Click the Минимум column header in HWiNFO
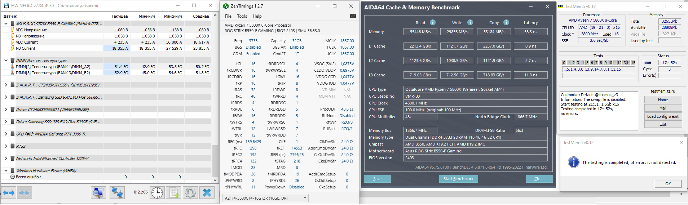The image size is (688, 205). coord(144,16)
